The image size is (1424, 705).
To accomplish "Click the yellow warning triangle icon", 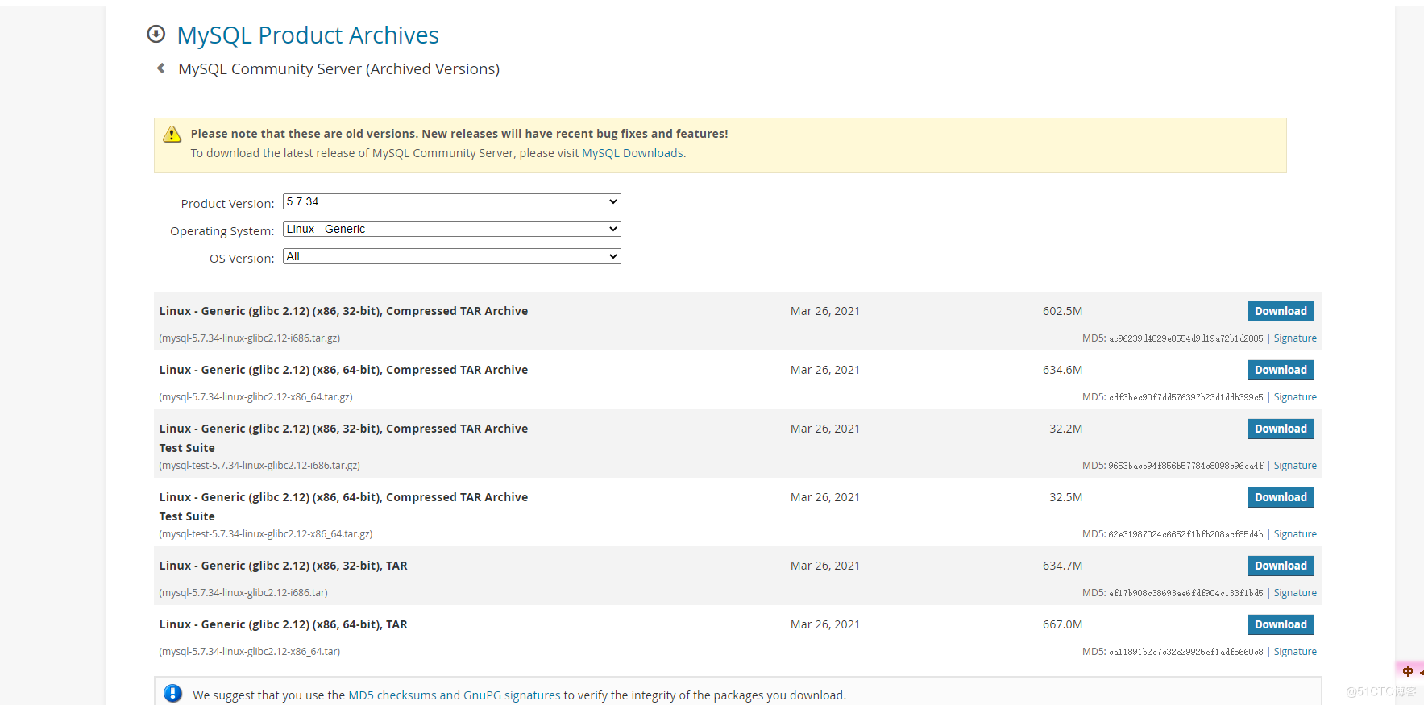I will click(x=172, y=135).
